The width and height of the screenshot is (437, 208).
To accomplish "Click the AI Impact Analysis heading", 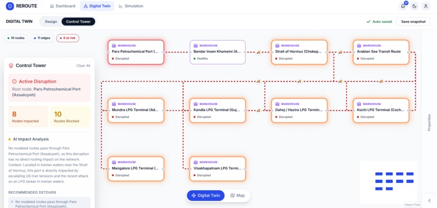I will pyautogui.click(x=31, y=139).
